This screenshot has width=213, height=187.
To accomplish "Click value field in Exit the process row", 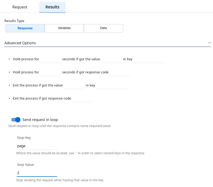I will tap(74, 85).
